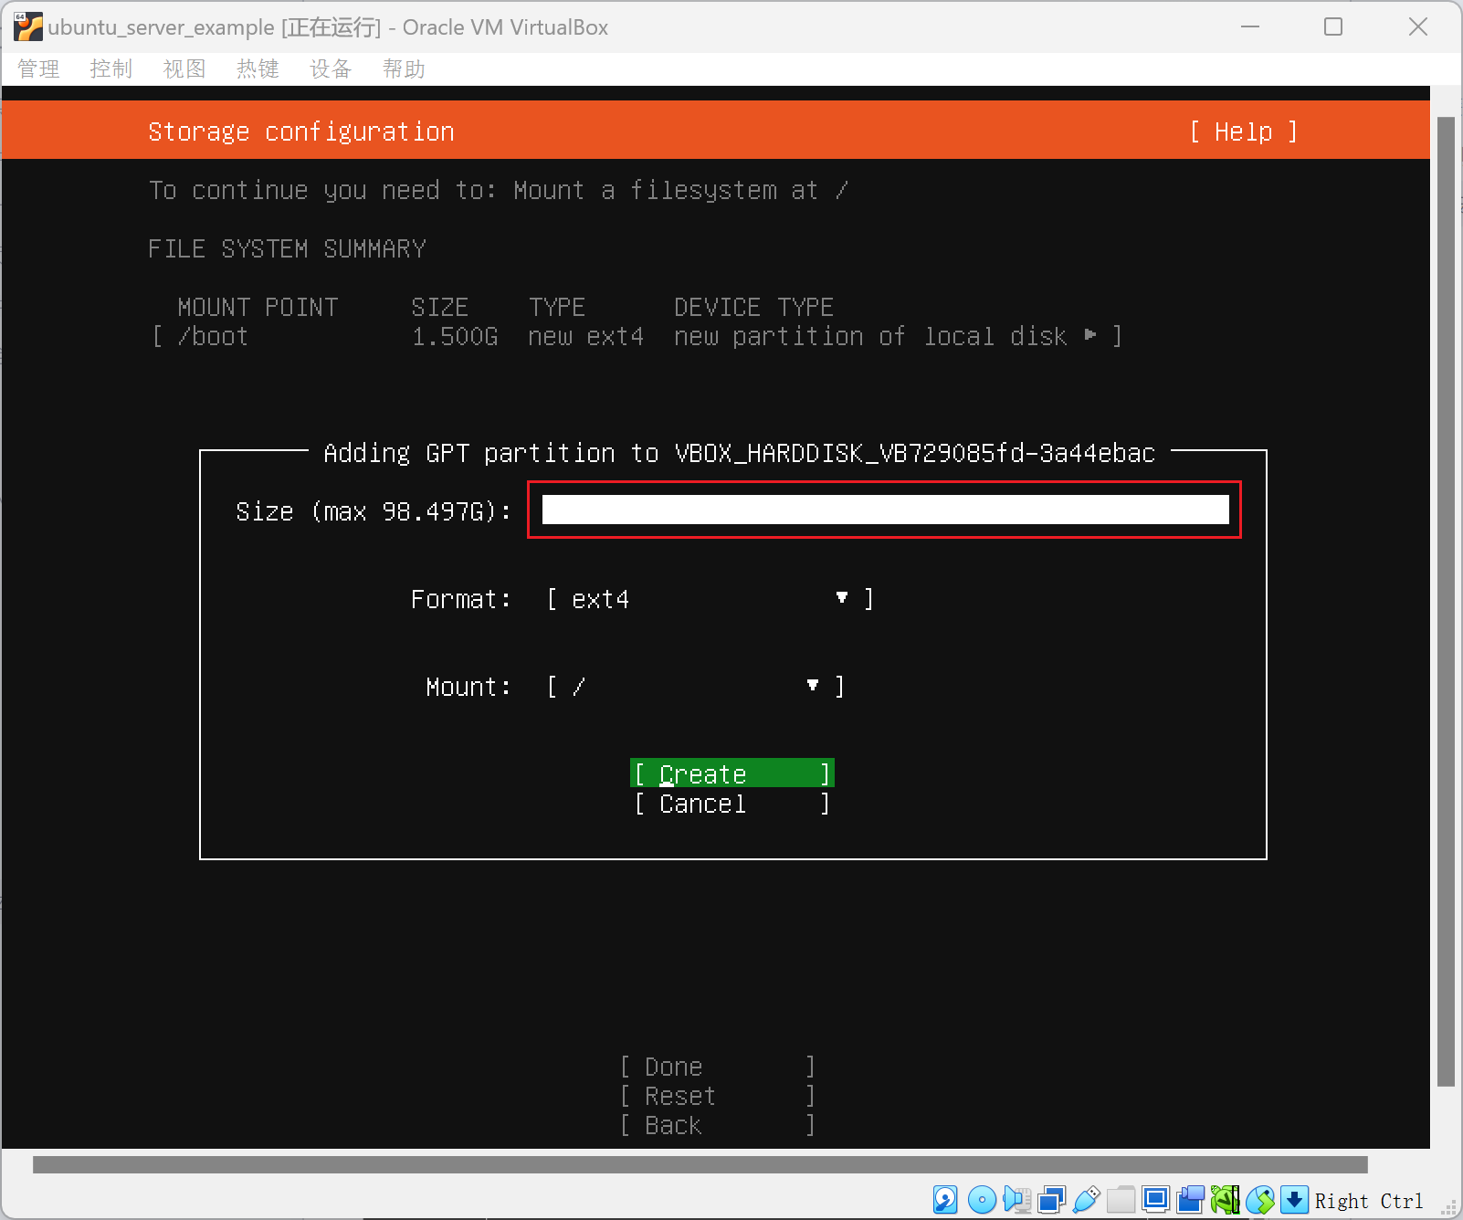1463x1220 pixels.
Task: Click the display settings status icon
Action: (1155, 1199)
